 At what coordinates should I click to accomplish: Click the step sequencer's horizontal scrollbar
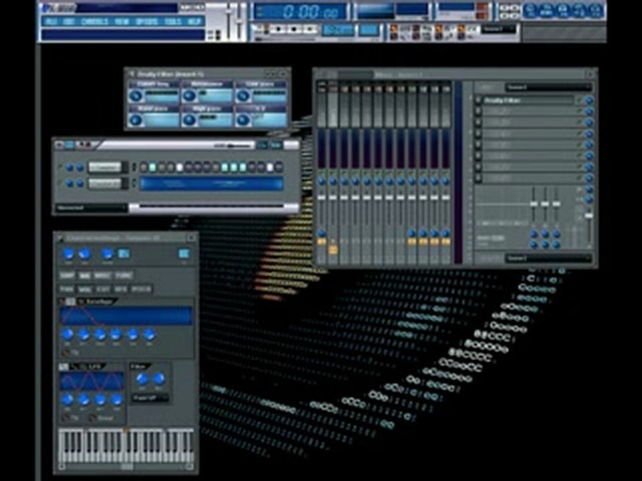[213, 207]
